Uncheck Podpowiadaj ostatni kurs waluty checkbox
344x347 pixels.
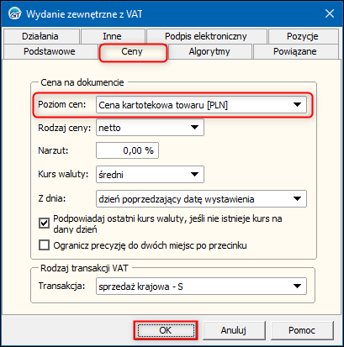[x=44, y=223]
